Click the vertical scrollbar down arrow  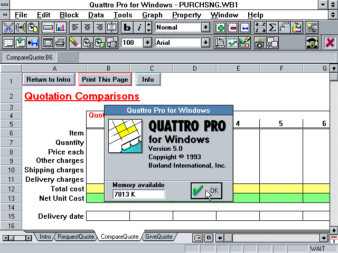334,230
